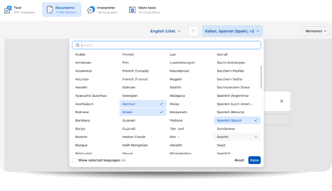The width and height of the screenshot is (332, 191).
Task: Open the Memories dropdown
Action: click(316, 31)
